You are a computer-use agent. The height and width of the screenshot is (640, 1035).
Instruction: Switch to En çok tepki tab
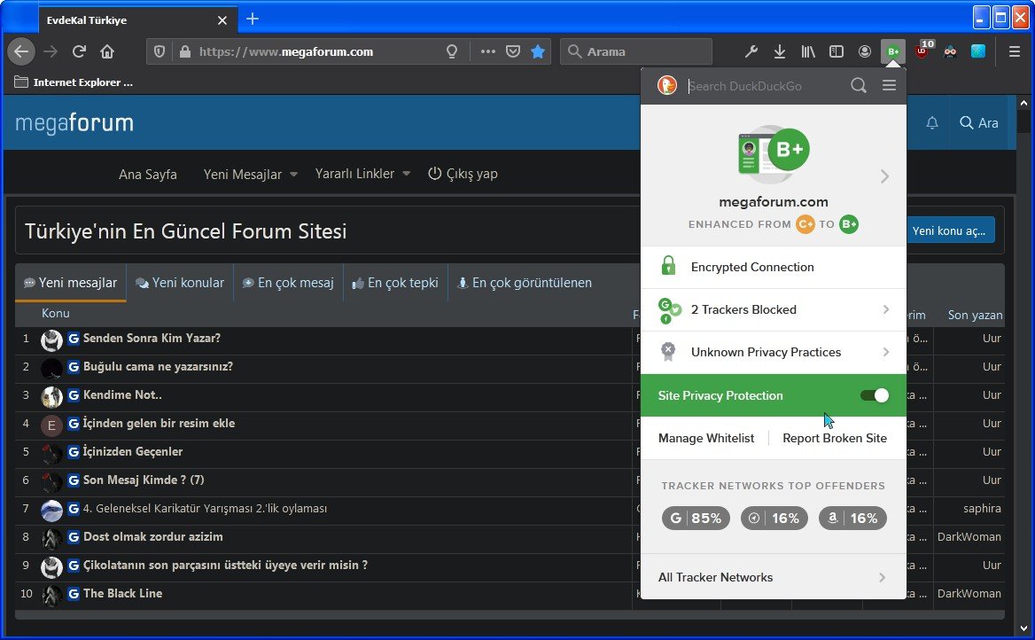pyautogui.click(x=395, y=283)
